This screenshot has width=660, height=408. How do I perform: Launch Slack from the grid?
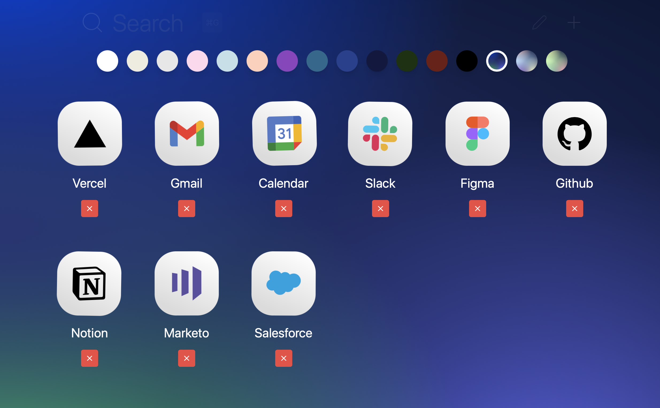point(380,134)
